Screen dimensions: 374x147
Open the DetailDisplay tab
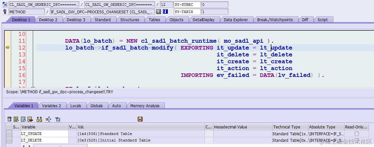(x=204, y=20)
